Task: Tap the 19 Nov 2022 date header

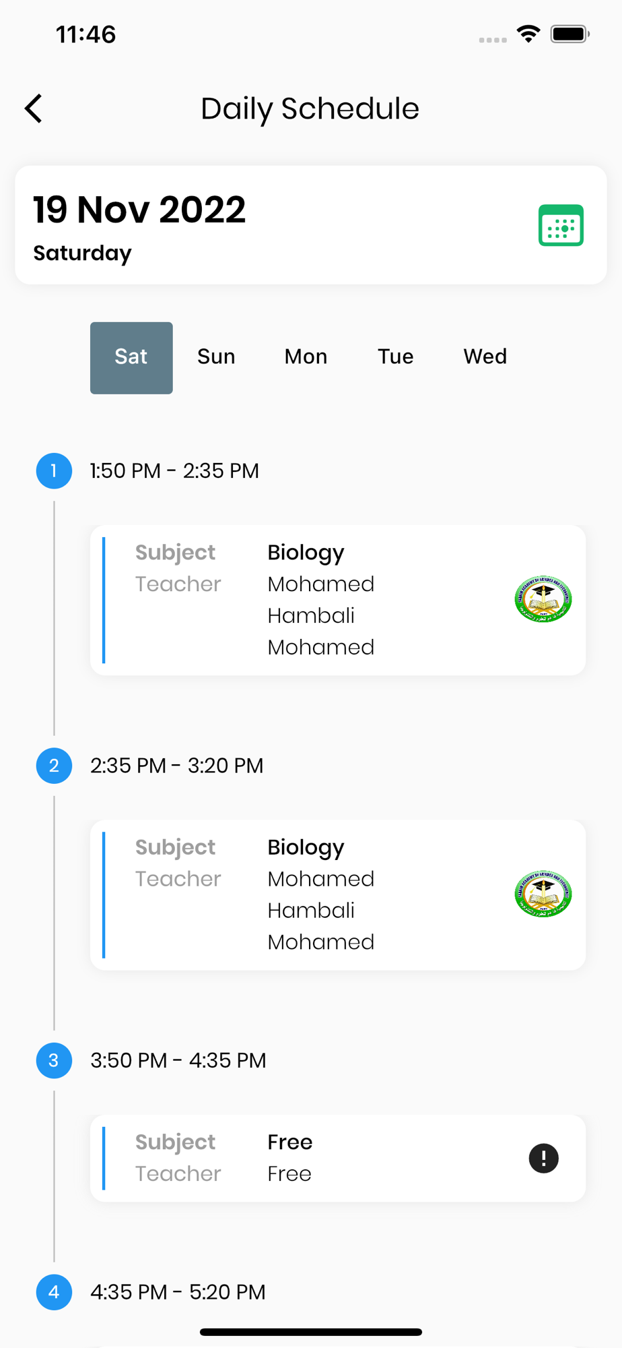Action: pos(139,210)
